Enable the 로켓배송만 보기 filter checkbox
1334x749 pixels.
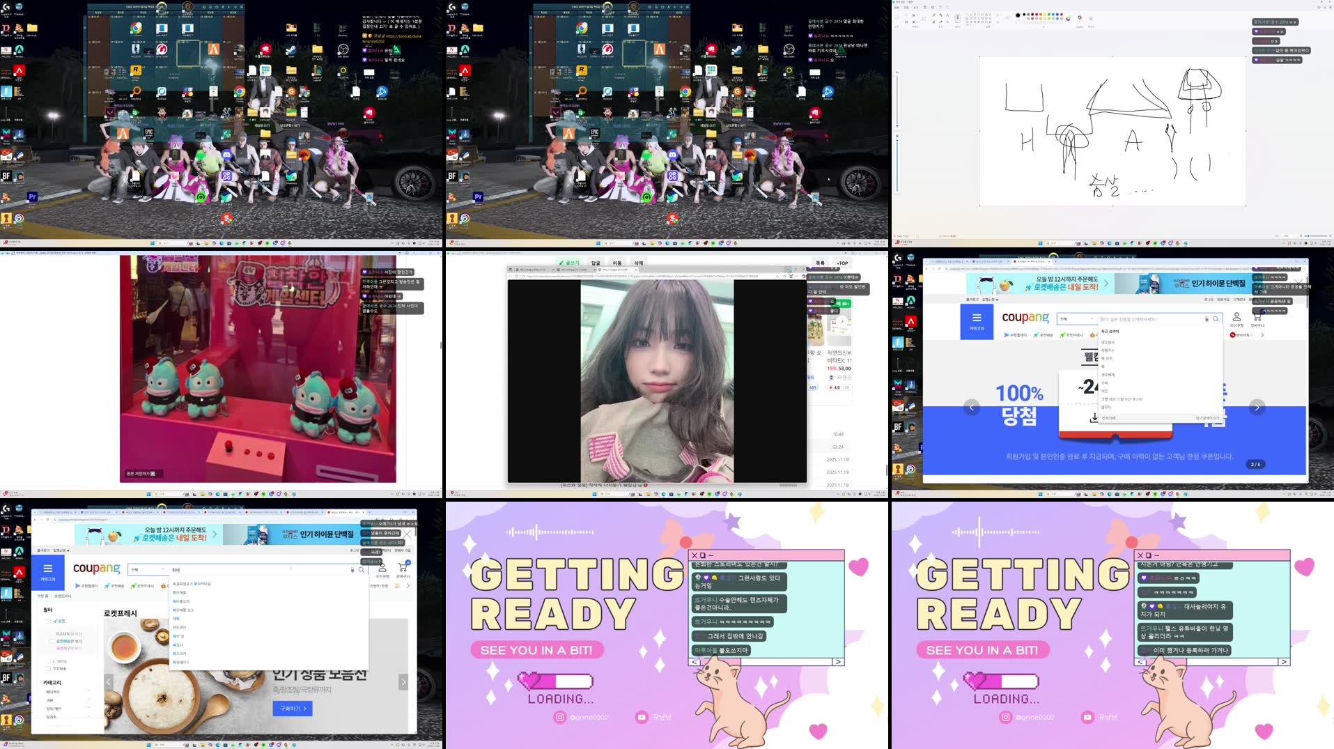(51, 641)
